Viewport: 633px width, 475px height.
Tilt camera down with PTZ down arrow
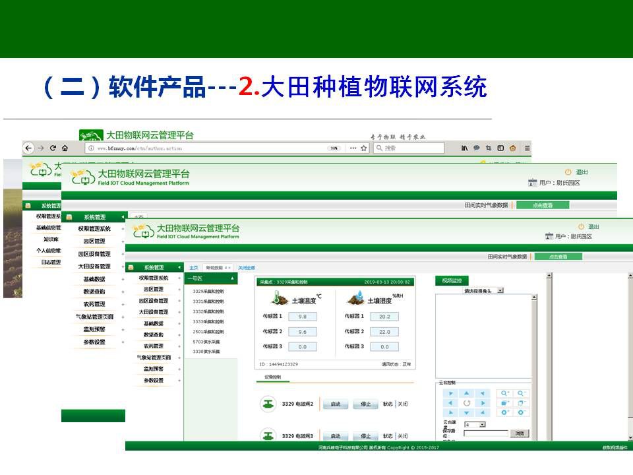pos(467,413)
